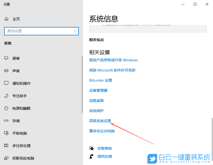
Task: Click the BitLocker 设置 link
Action: point(101,80)
